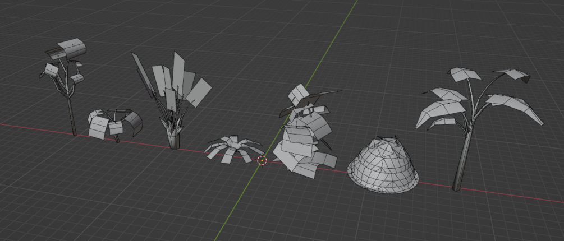Click the 3D cursor at the world origin

coord(262,160)
